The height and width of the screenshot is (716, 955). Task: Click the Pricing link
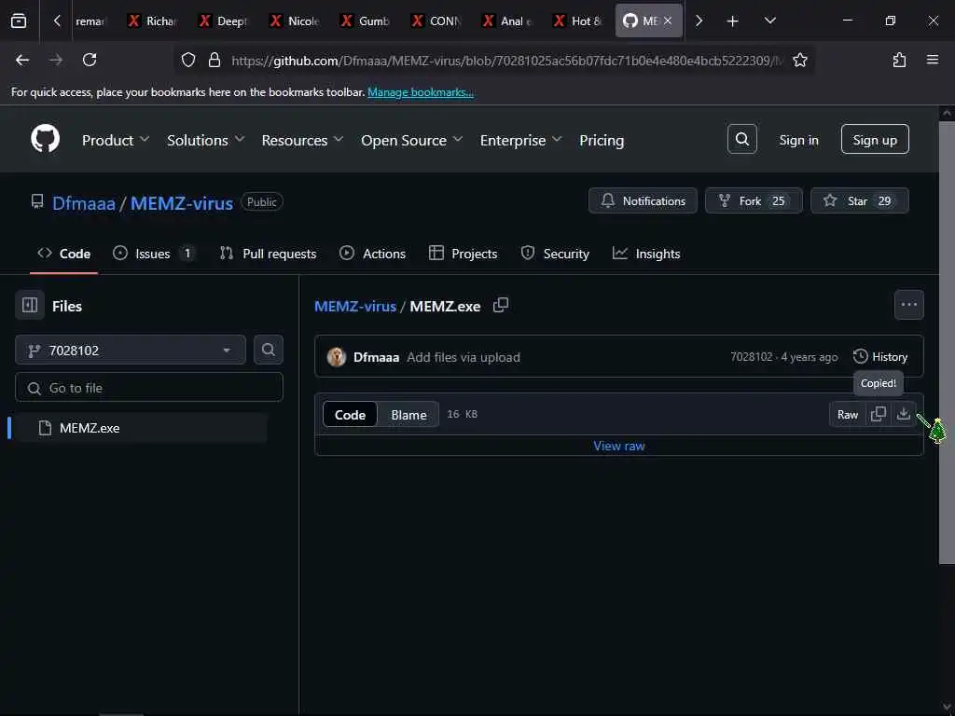pos(602,140)
